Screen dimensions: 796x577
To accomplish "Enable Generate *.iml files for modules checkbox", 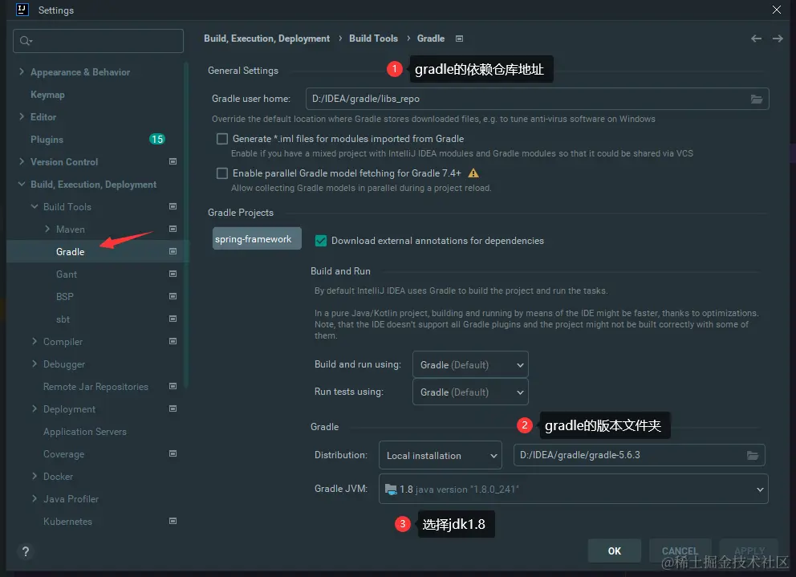I will pos(221,139).
